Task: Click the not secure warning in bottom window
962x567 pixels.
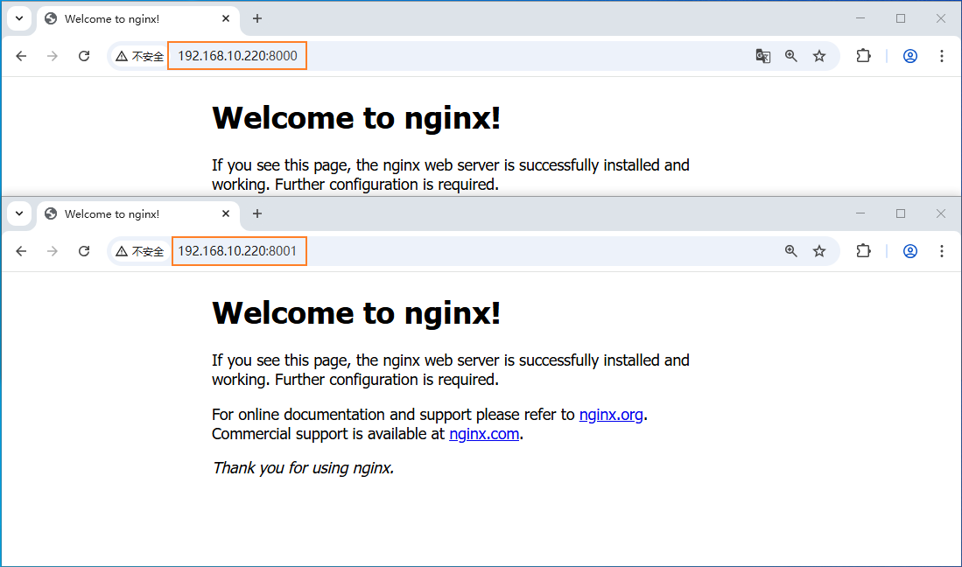Action: pyautogui.click(x=140, y=251)
